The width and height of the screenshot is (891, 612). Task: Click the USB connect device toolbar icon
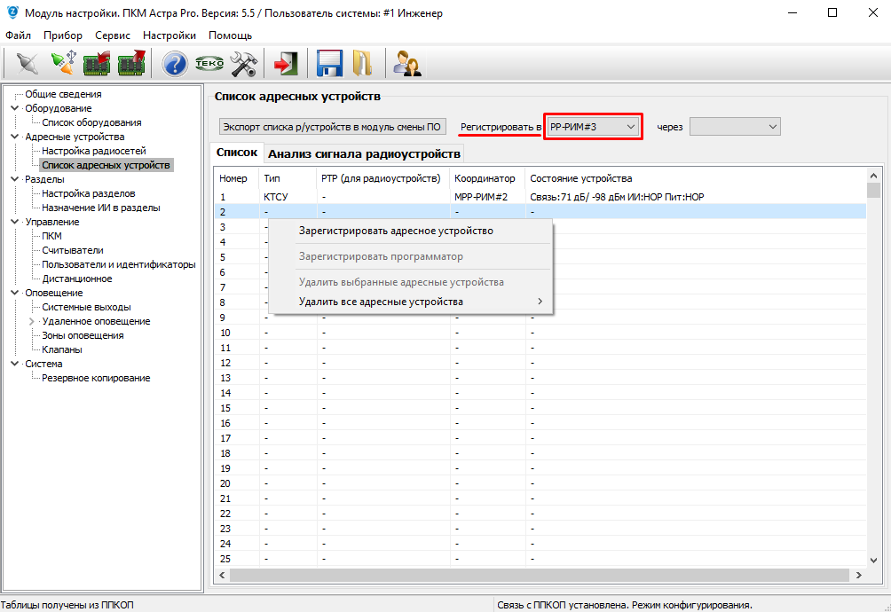click(63, 64)
